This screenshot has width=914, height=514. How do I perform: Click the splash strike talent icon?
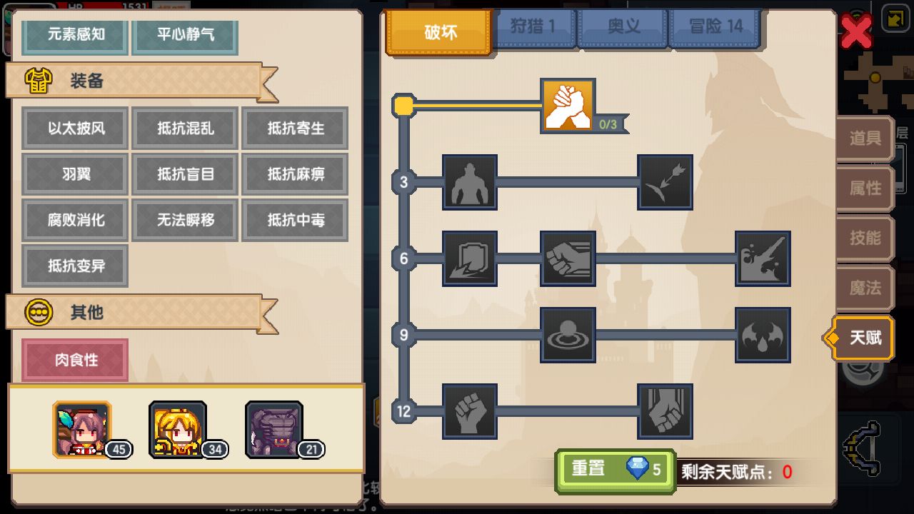click(763, 258)
